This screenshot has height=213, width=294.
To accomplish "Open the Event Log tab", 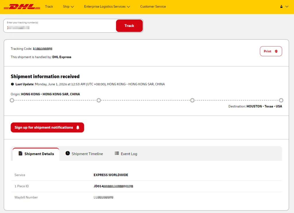I will (x=126, y=154).
